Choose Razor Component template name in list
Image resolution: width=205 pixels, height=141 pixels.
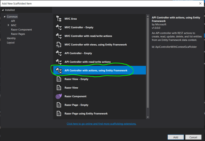pos(75,96)
